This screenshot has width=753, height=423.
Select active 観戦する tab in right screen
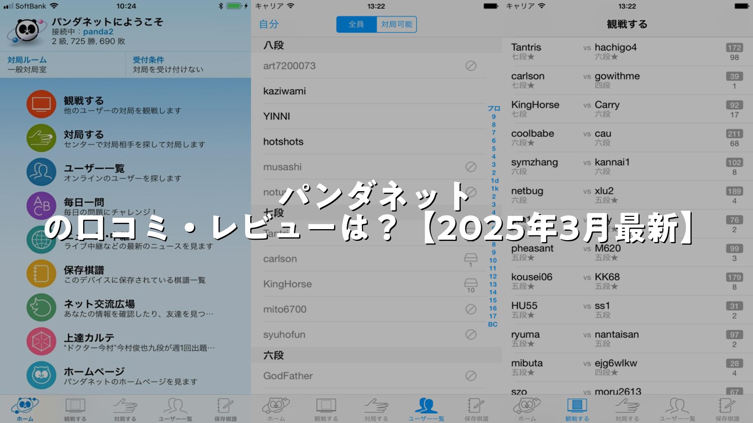click(x=577, y=409)
